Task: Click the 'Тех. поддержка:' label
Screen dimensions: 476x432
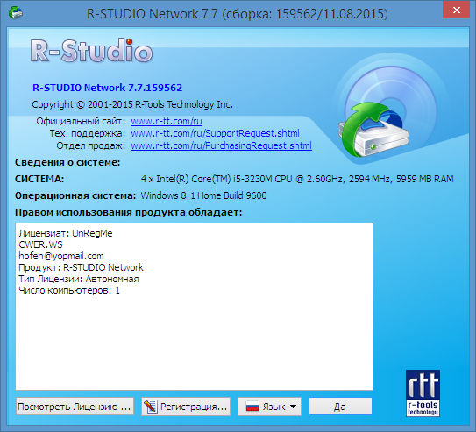Action: 88,133
